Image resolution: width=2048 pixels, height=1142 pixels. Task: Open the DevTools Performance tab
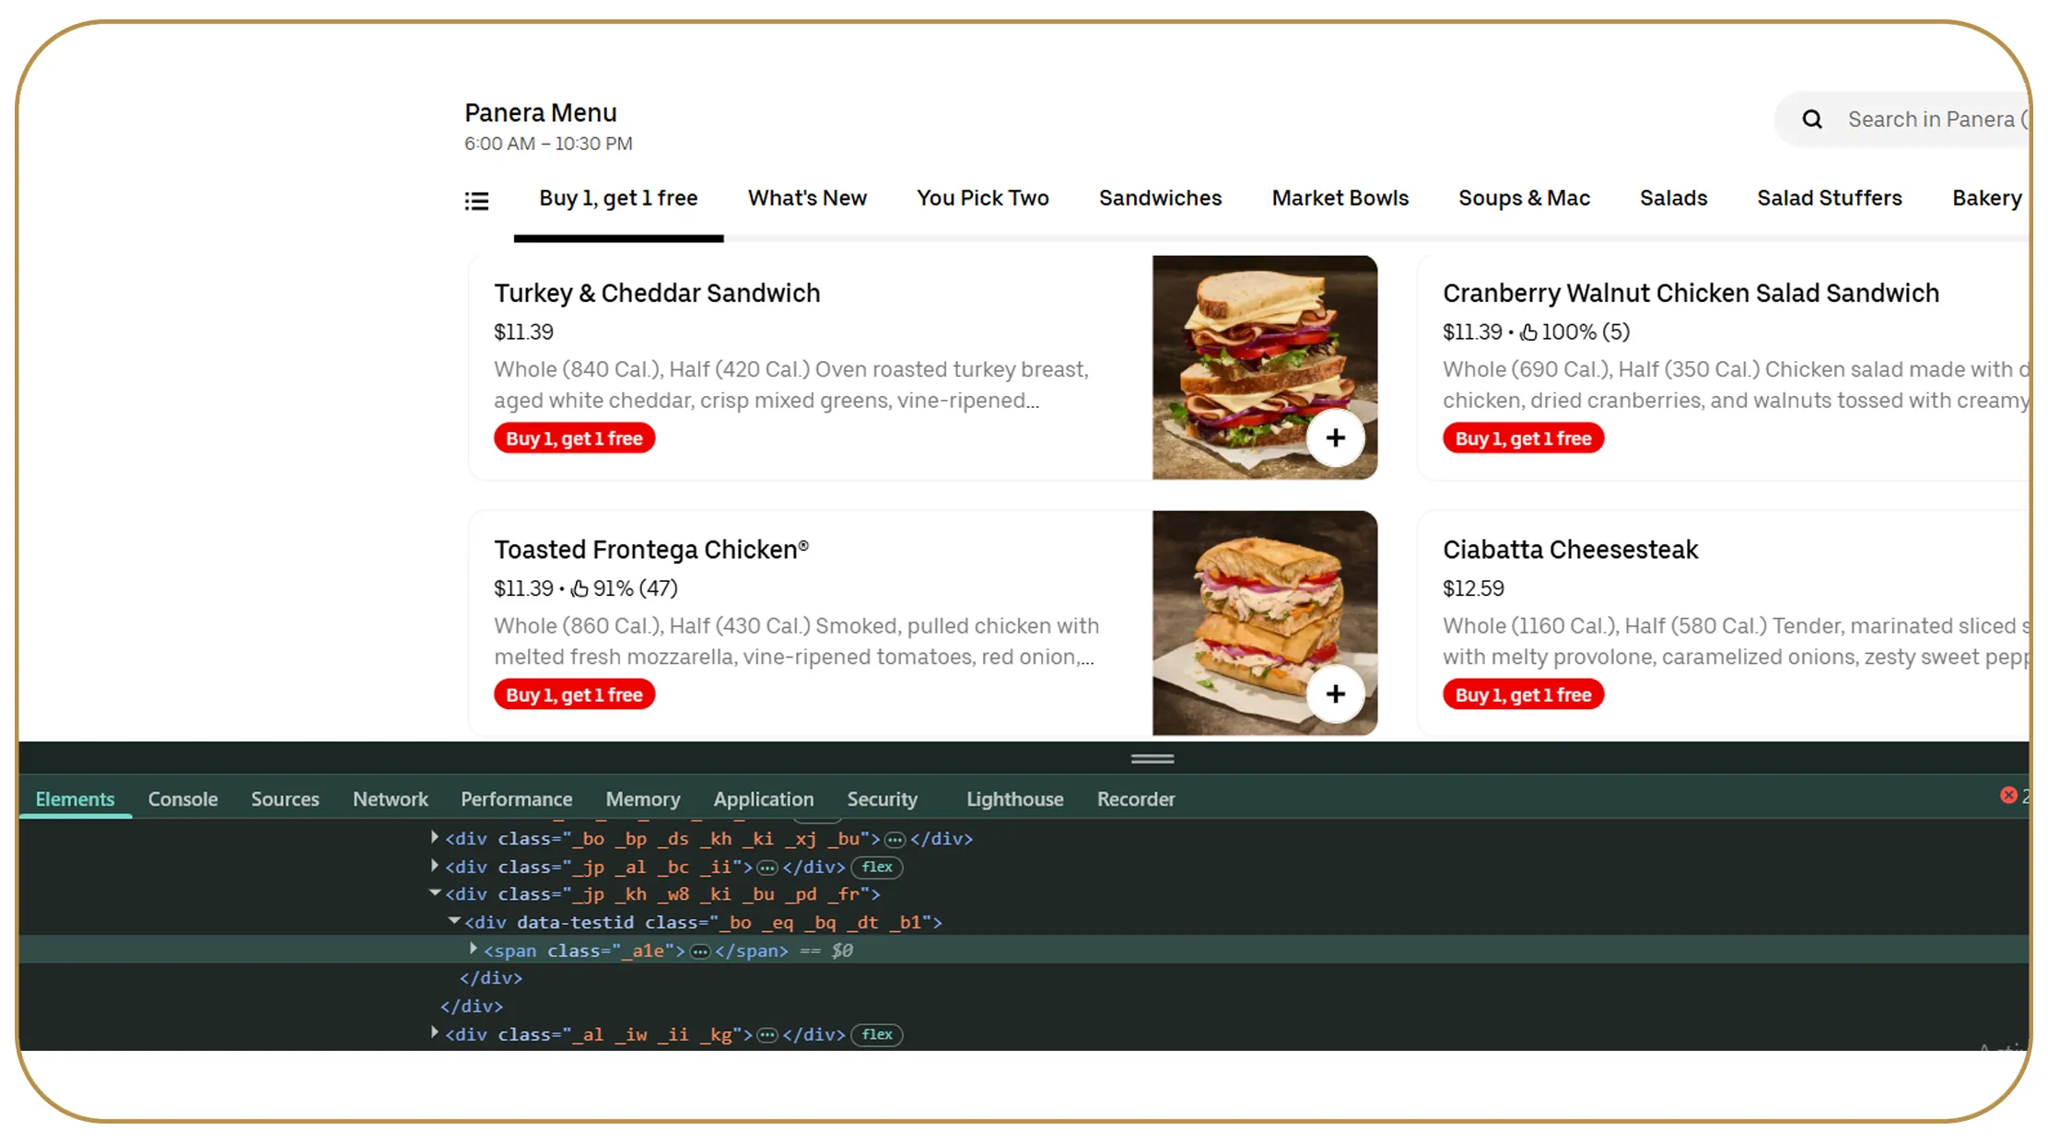(516, 798)
